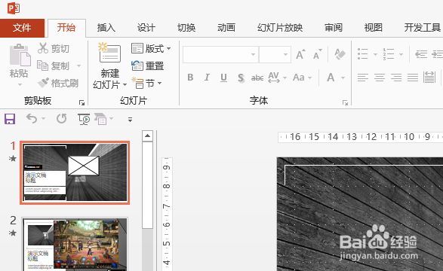Toggle text shadow S button
Image resolution: width=443 pixels, height=271 pixels.
click(241, 78)
